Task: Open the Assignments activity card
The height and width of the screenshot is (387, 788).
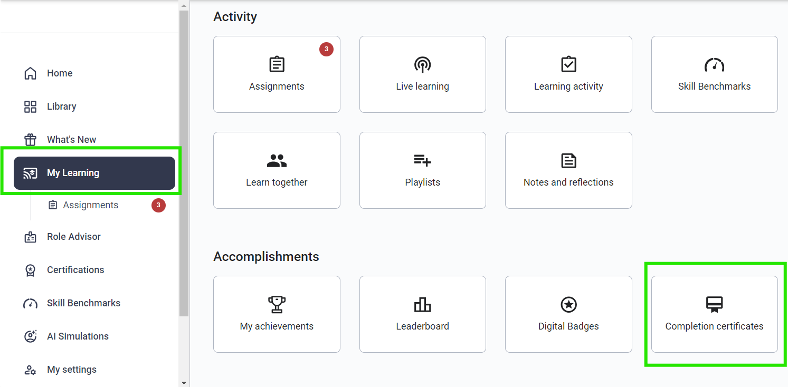Action: tap(277, 74)
